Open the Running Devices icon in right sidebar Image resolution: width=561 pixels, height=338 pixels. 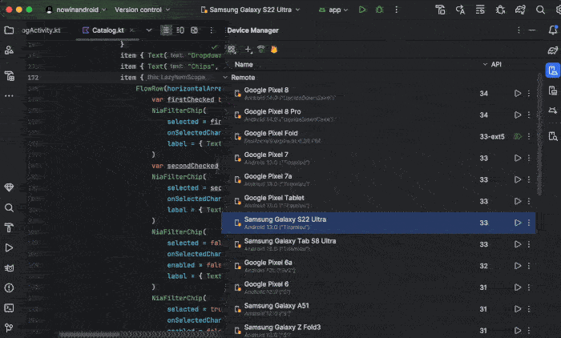pos(553,91)
